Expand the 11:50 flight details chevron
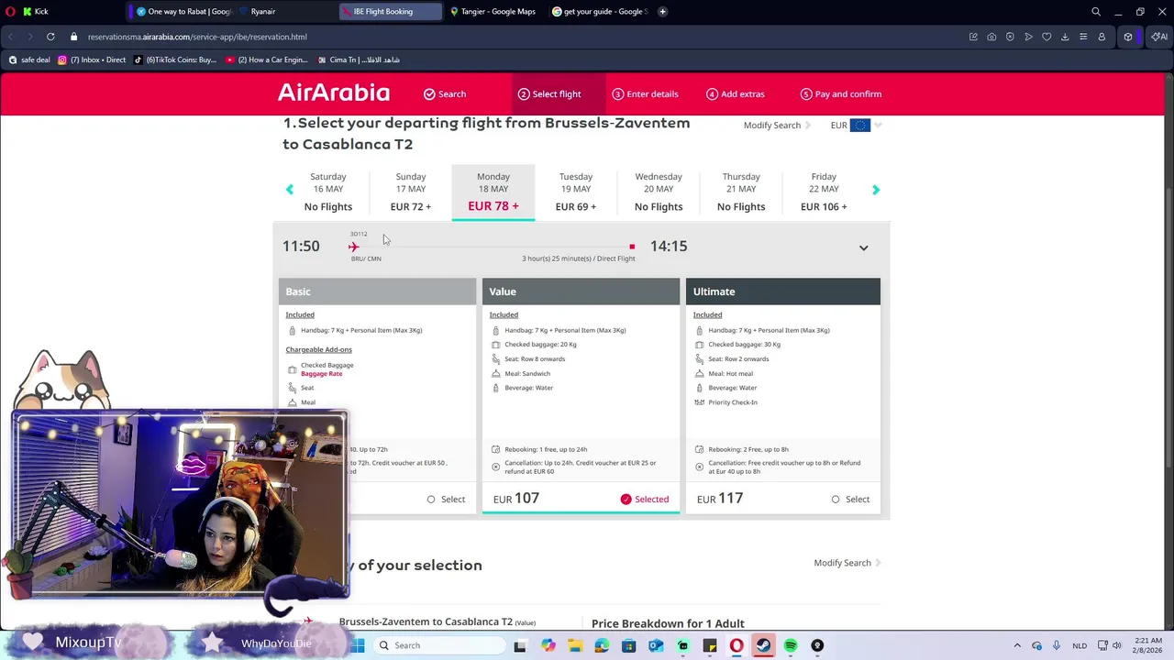Viewport: 1174px width, 660px height. click(863, 247)
